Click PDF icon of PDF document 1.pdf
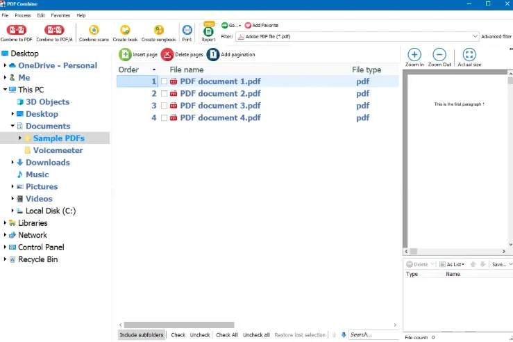This screenshot has height=342, width=513. (174, 81)
